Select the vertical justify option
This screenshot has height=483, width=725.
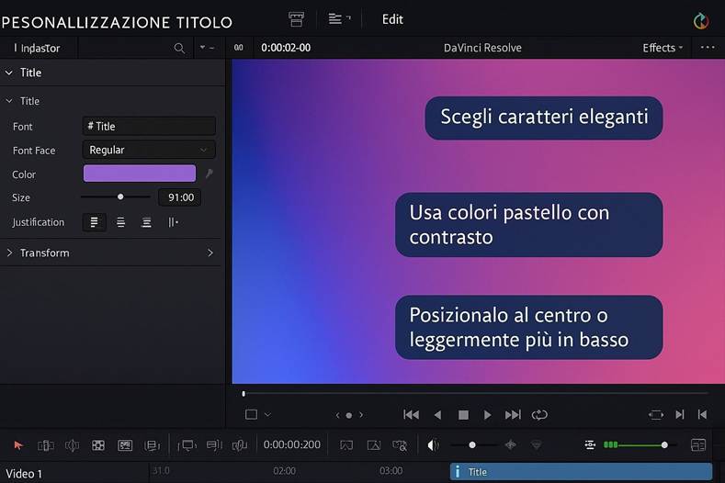coord(173,222)
